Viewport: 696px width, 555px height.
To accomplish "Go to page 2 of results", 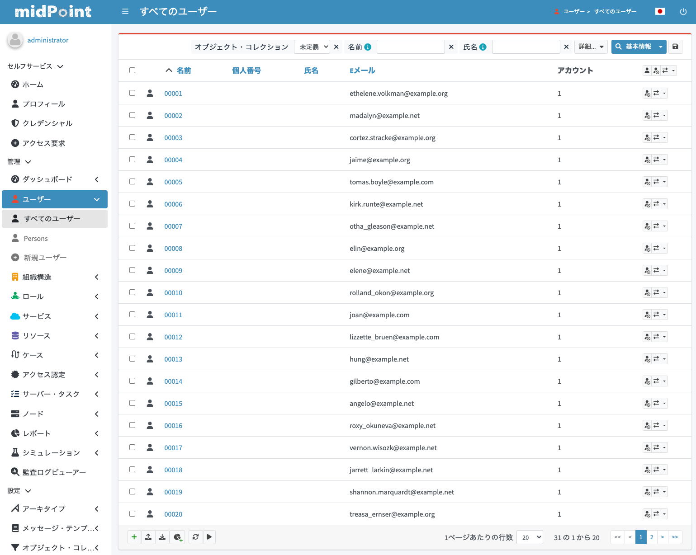I will [x=652, y=537].
